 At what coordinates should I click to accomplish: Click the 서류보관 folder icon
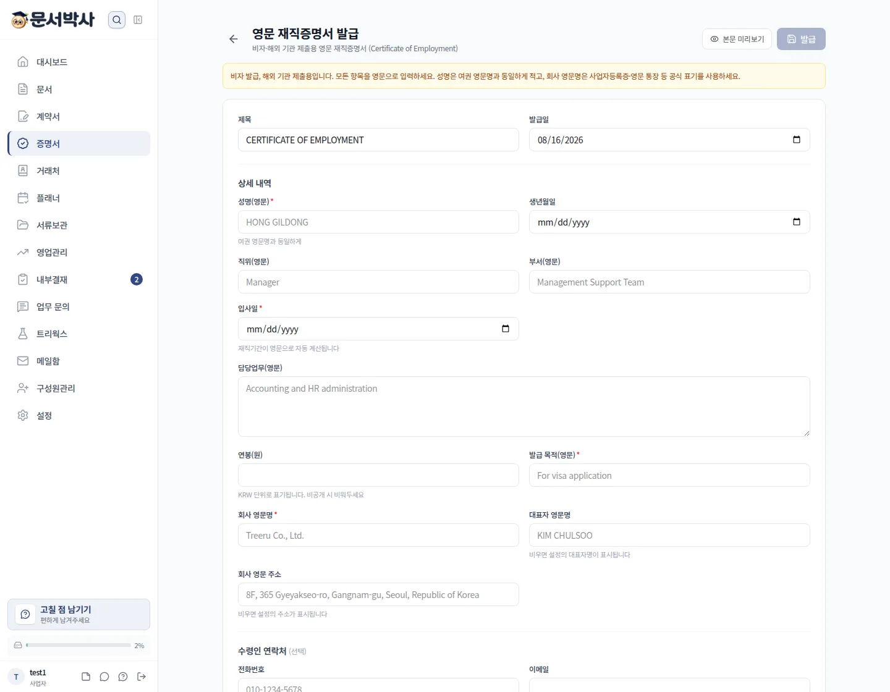pos(23,225)
